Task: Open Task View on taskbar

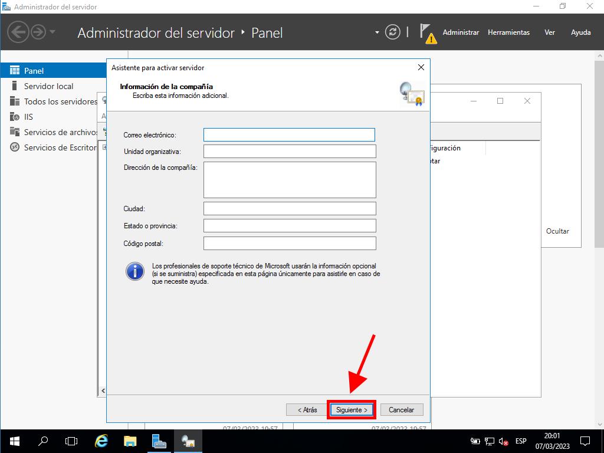Action: tap(71, 441)
